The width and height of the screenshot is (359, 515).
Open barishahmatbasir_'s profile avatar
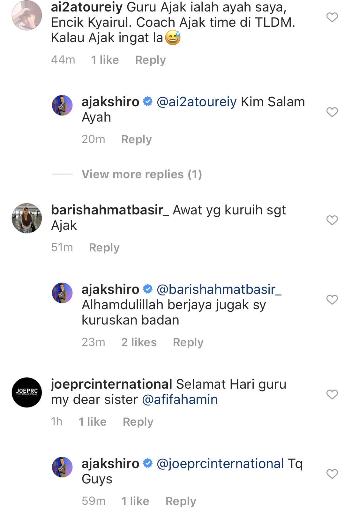click(x=27, y=218)
